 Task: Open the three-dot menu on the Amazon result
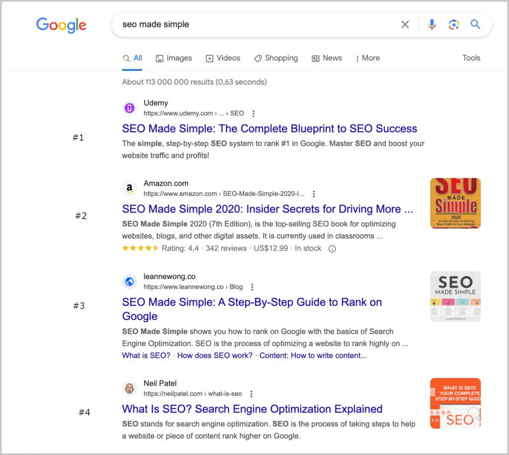314,193
